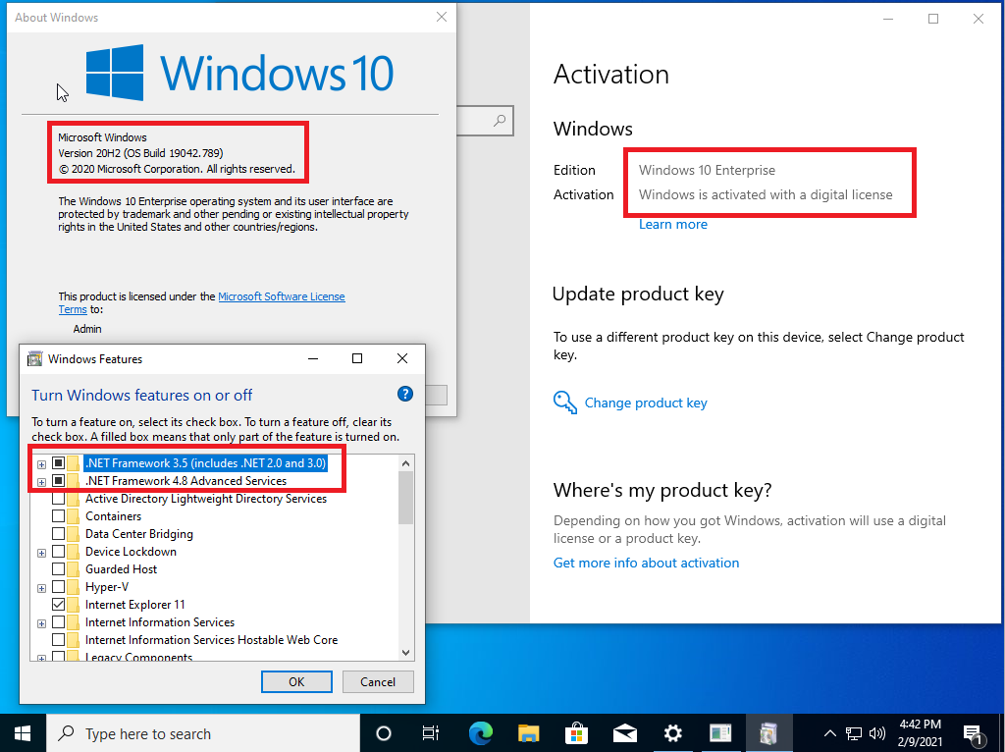Check Device Lockdown feature box

click(x=58, y=552)
